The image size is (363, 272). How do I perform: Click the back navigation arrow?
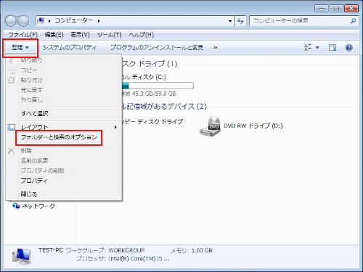11,21
